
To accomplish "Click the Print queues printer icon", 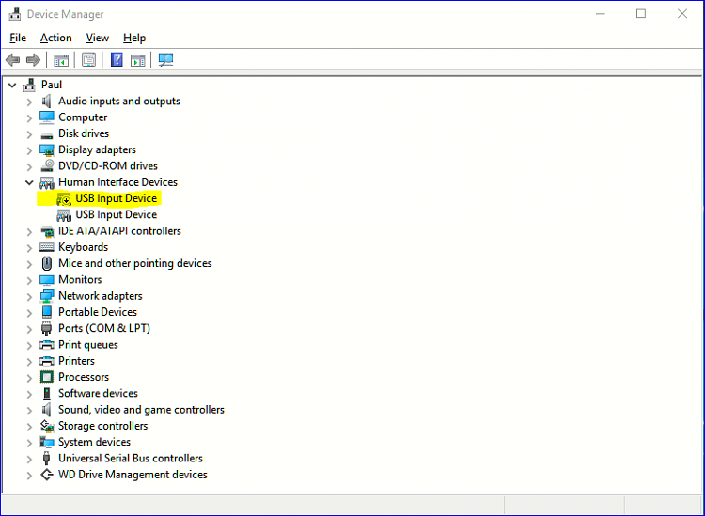I will 47,345.
